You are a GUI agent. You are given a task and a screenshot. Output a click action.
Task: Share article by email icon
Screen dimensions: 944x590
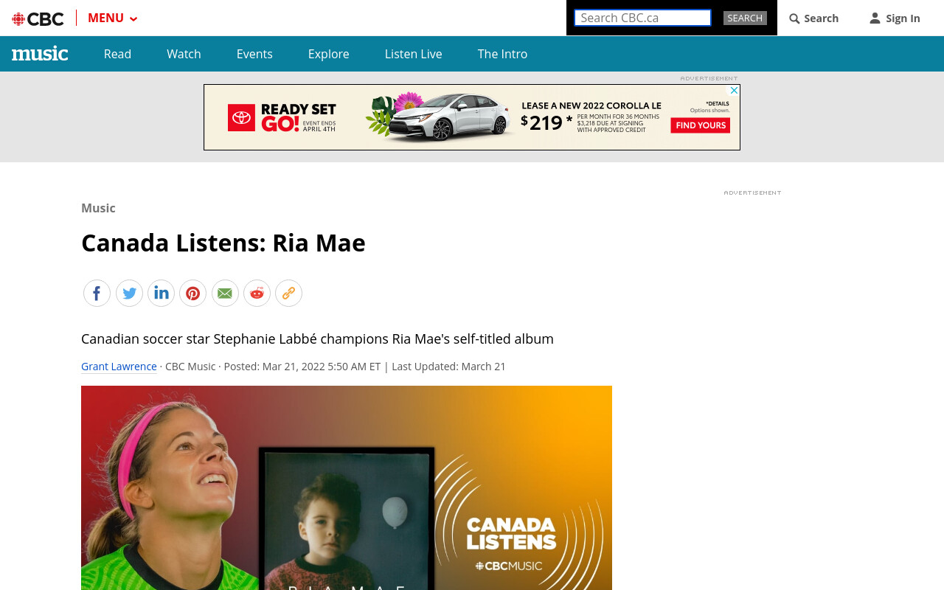225,293
